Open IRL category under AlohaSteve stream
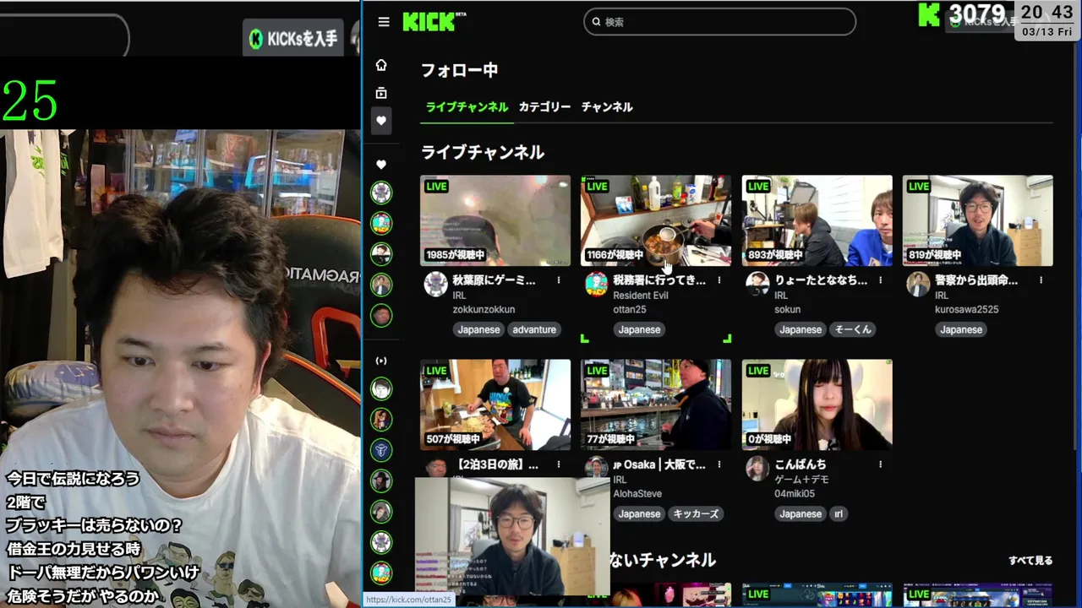 tap(620, 480)
